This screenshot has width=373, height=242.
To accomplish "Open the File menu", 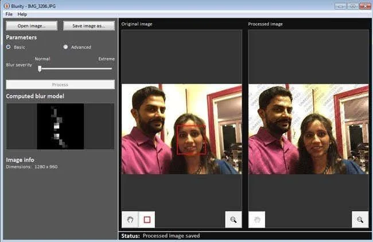I will (9, 14).
